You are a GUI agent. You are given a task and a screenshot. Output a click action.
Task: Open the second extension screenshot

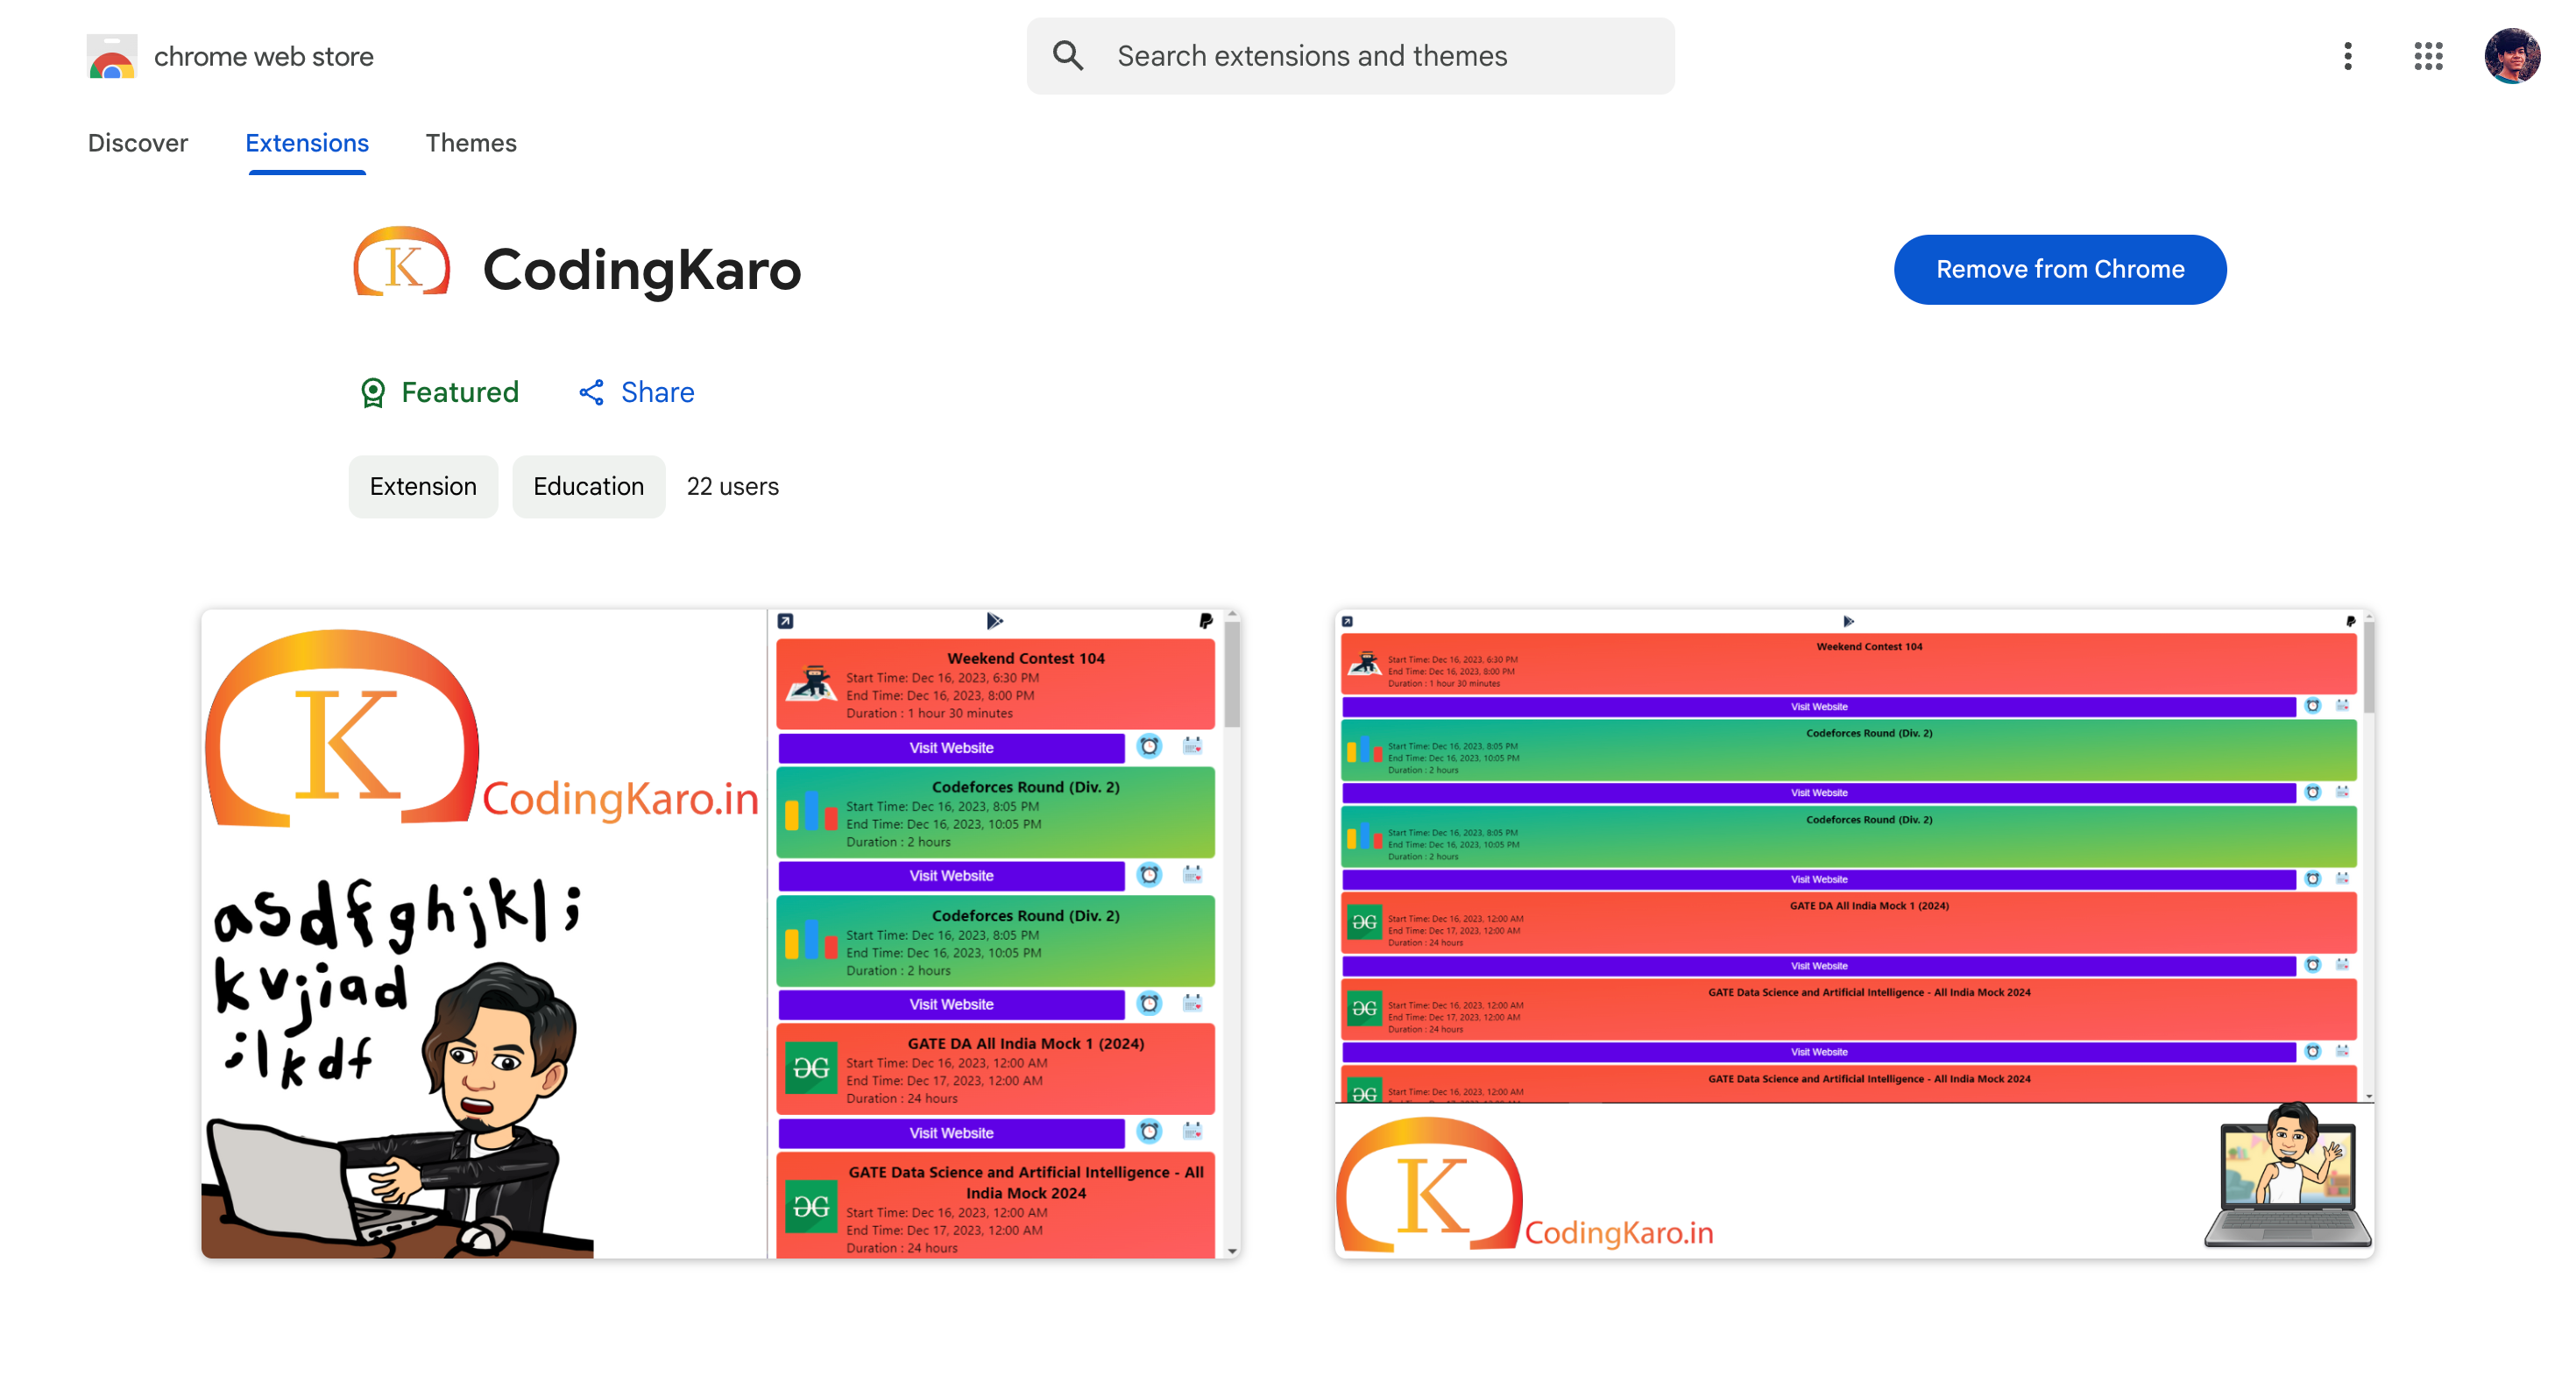pyautogui.click(x=1855, y=933)
